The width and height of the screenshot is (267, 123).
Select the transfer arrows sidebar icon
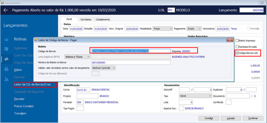point(6,59)
